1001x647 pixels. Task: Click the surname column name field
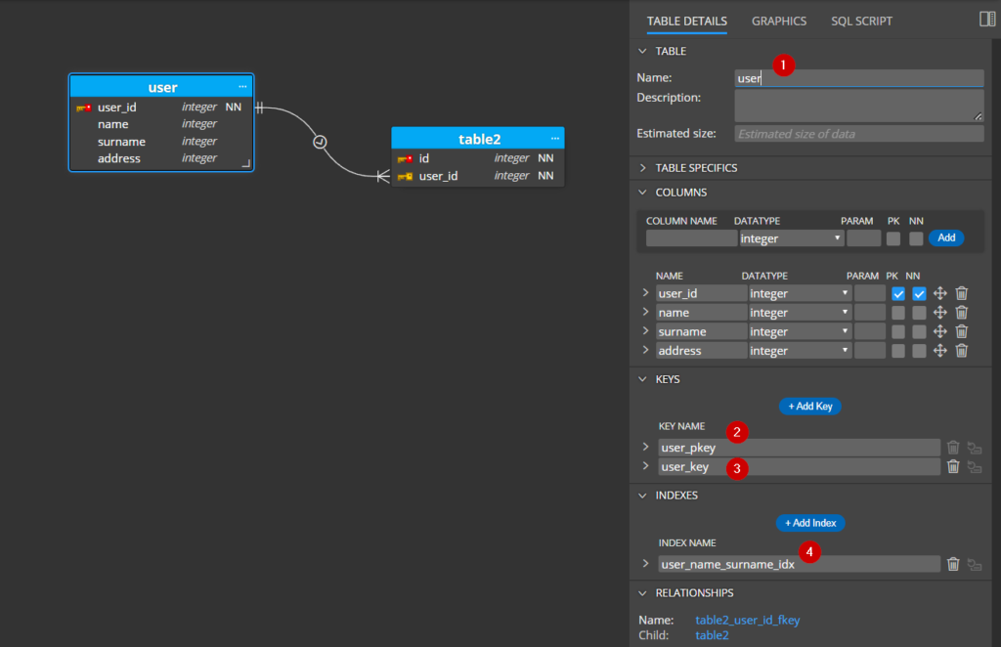coord(701,331)
